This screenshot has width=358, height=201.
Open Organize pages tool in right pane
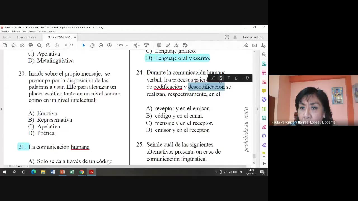(x=264, y=73)
